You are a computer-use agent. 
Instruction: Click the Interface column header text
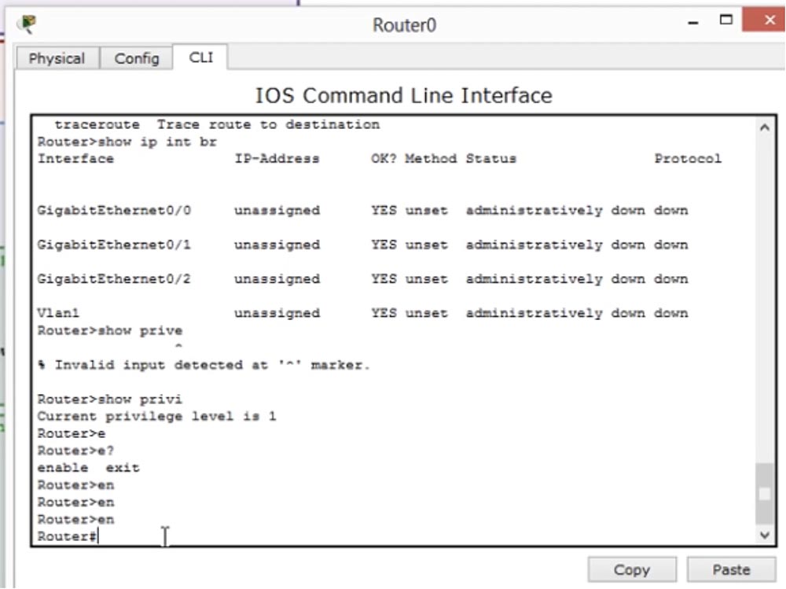pos(75,159)
